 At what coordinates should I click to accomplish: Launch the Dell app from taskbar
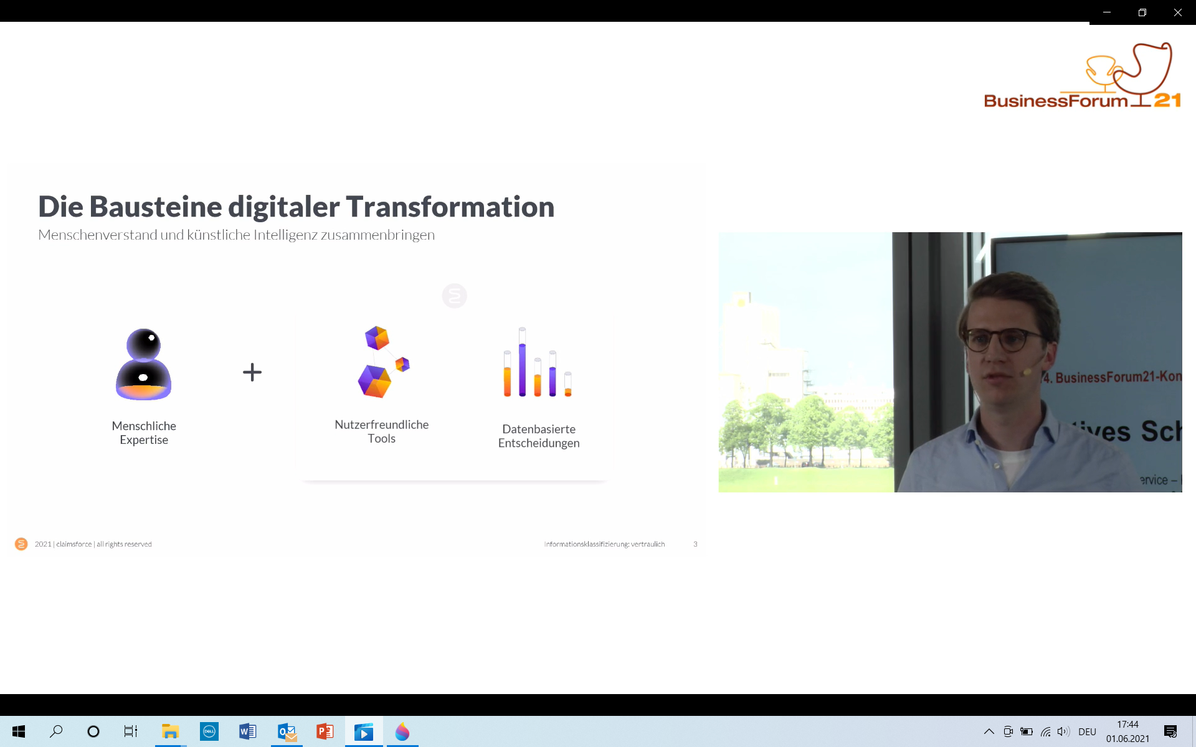(x=209, y=731)
